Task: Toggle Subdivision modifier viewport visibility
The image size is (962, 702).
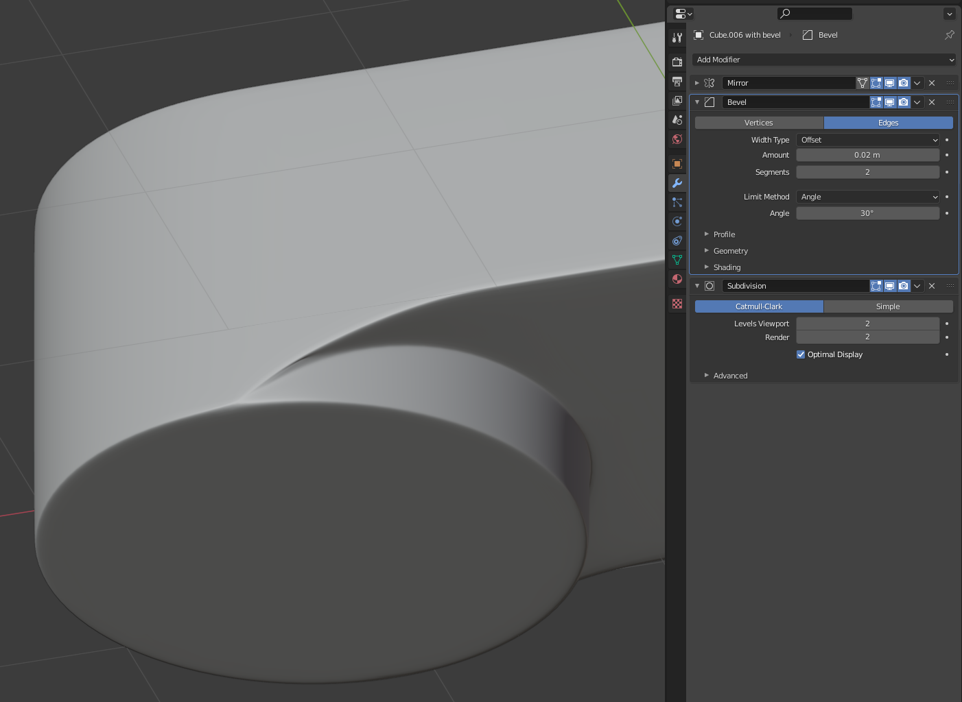Action: (x=890, y=286)
